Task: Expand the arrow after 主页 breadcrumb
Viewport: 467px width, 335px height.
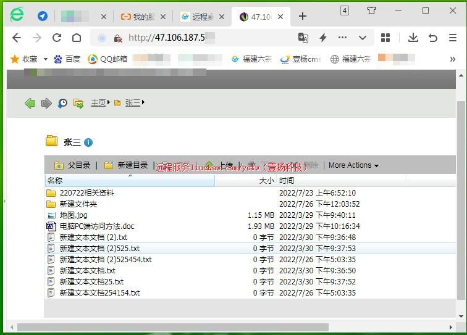Action: pos(109,102)
